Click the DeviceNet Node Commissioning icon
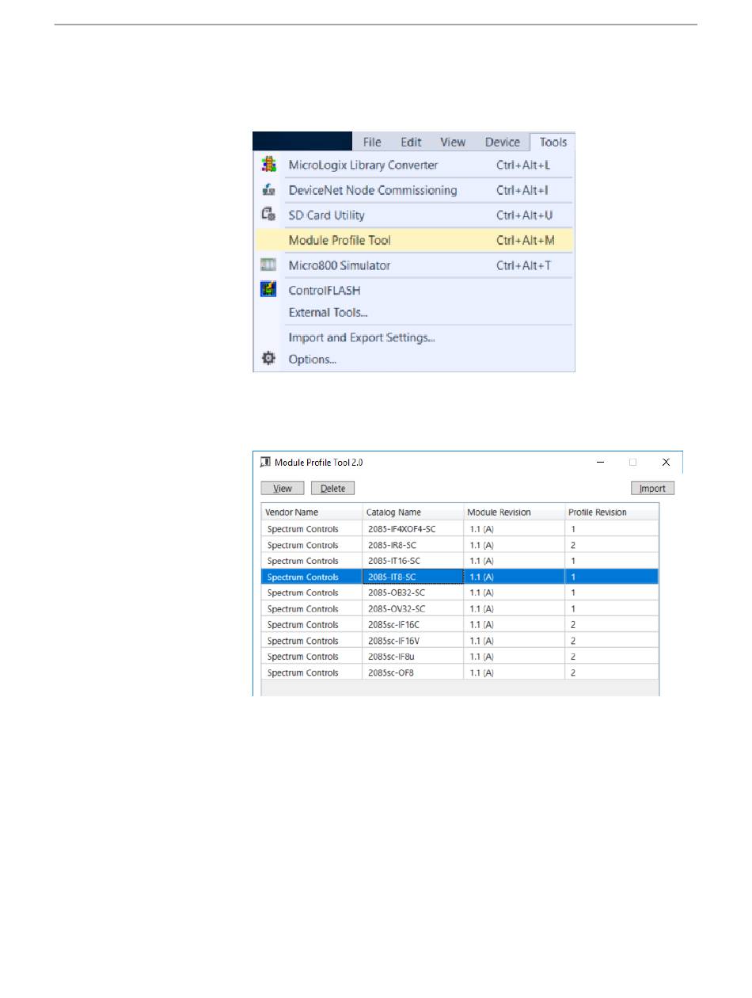The image size is (752, 998). click(268, 190)
